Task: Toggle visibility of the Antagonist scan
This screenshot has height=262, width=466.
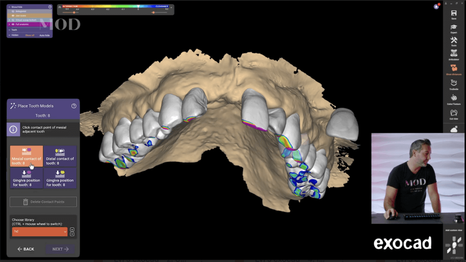Action: (13, 11)
